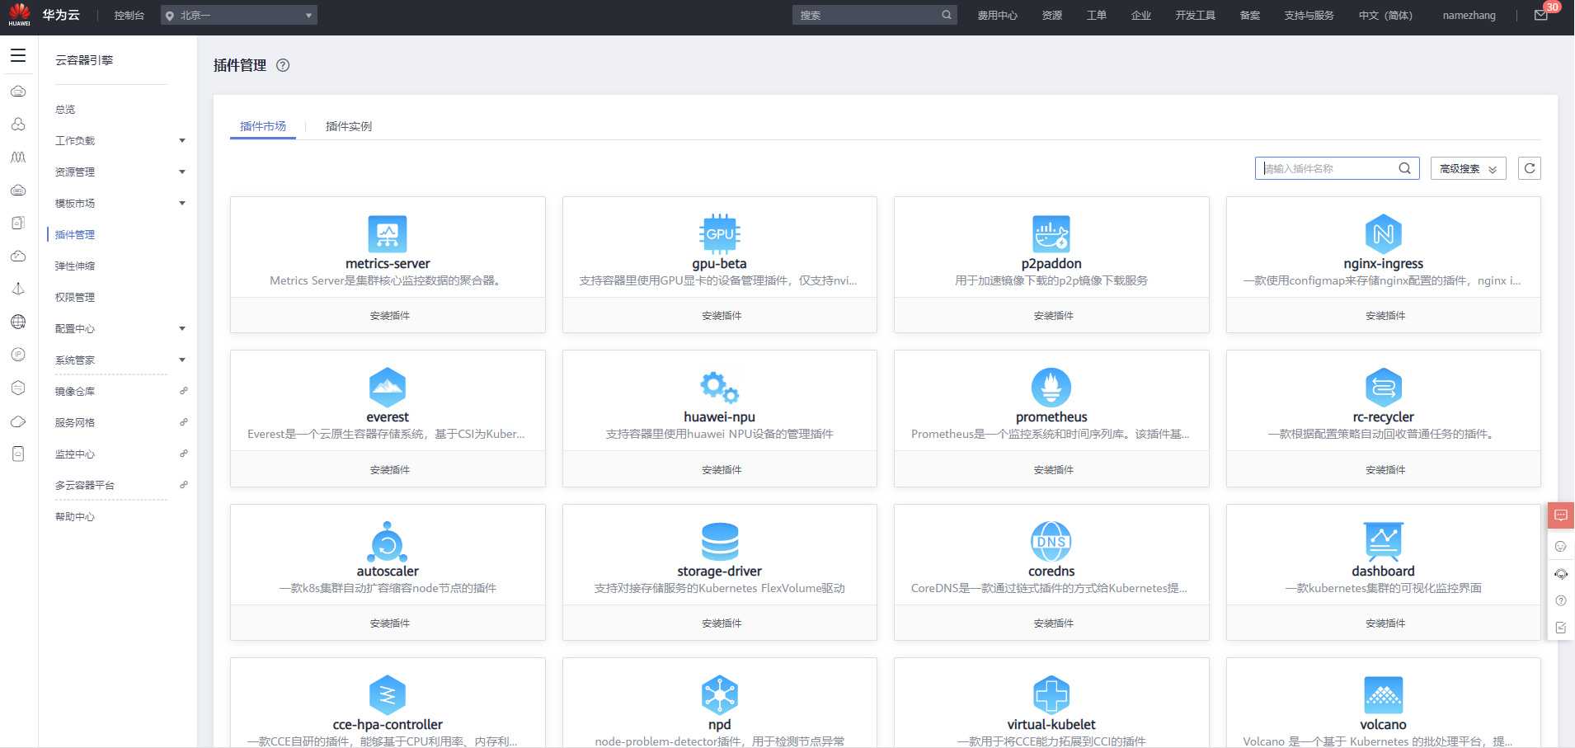Click the plugin management help icon

tap(283, 65)
